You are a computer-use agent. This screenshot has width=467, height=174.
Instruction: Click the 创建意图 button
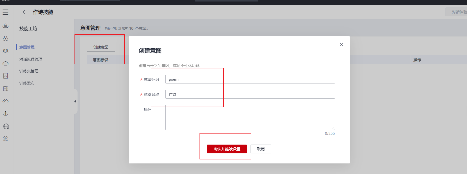click(x=101, y=47)
